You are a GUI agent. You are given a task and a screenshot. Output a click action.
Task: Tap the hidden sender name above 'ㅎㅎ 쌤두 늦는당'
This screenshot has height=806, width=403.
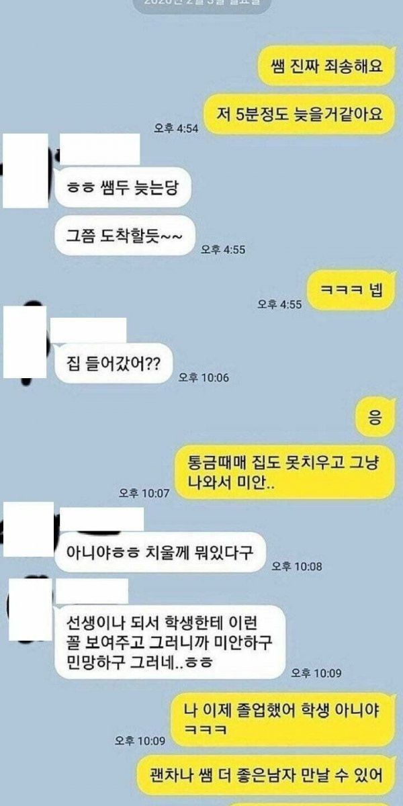(x=99, y=149)
